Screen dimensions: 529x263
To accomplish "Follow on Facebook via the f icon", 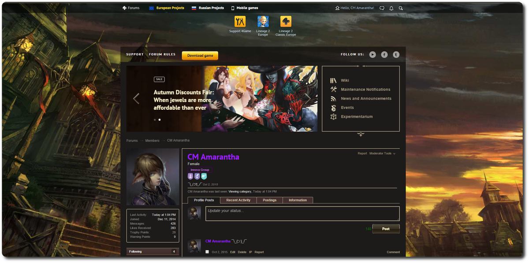I will coord(384,55).
